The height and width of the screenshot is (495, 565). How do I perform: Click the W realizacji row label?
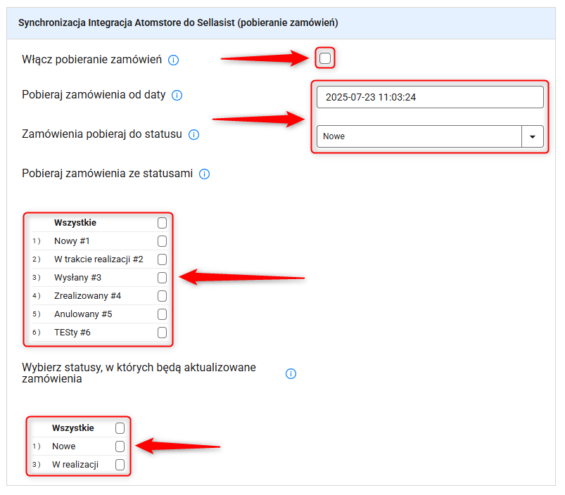(75, 465)
